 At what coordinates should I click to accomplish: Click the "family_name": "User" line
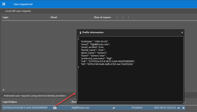[x=93, y=50]
